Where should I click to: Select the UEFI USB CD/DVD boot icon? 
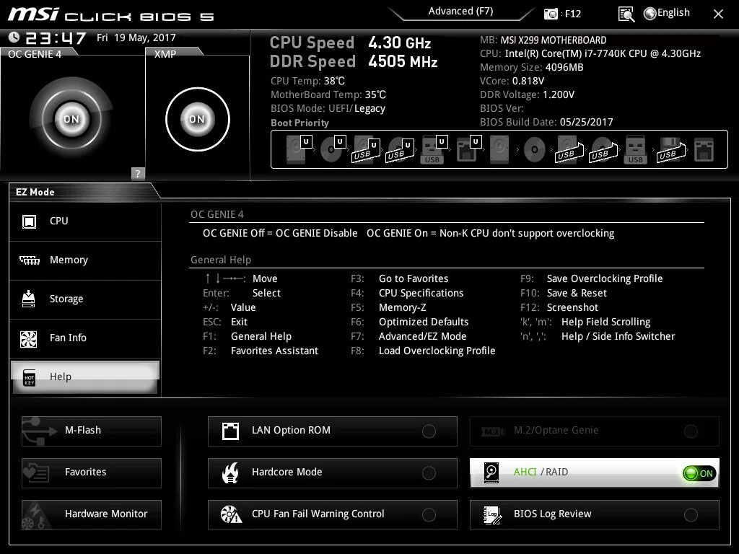(x=400, y=149)
